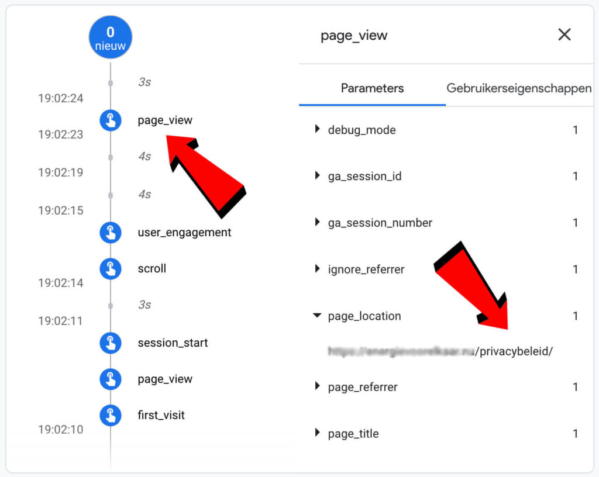Open the page_view event in the timeline
This screenshot has height=477, width=599.
click(164, 120)
